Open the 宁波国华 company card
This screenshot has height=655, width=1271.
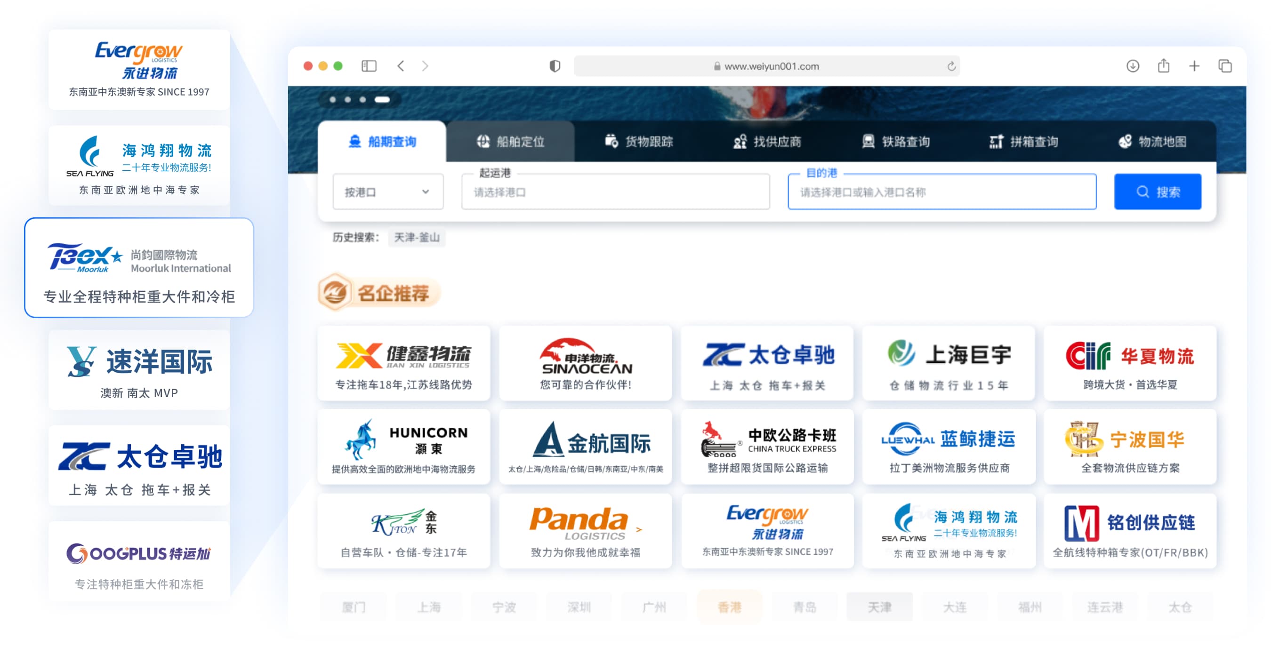click(1130, 447)
